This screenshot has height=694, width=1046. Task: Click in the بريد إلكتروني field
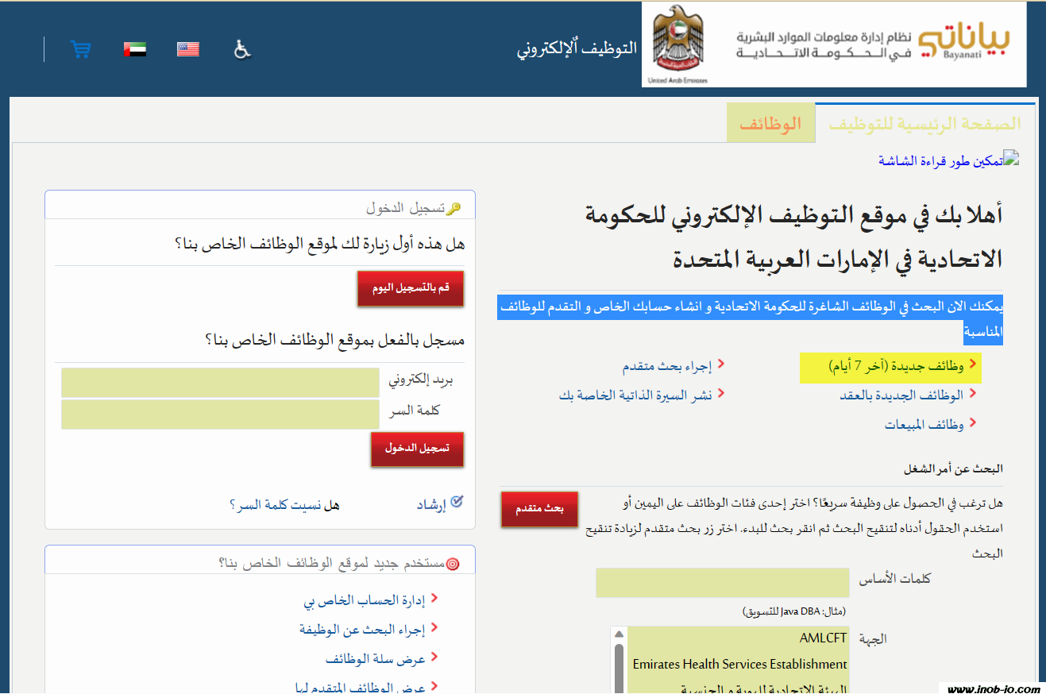coord(220,382)
